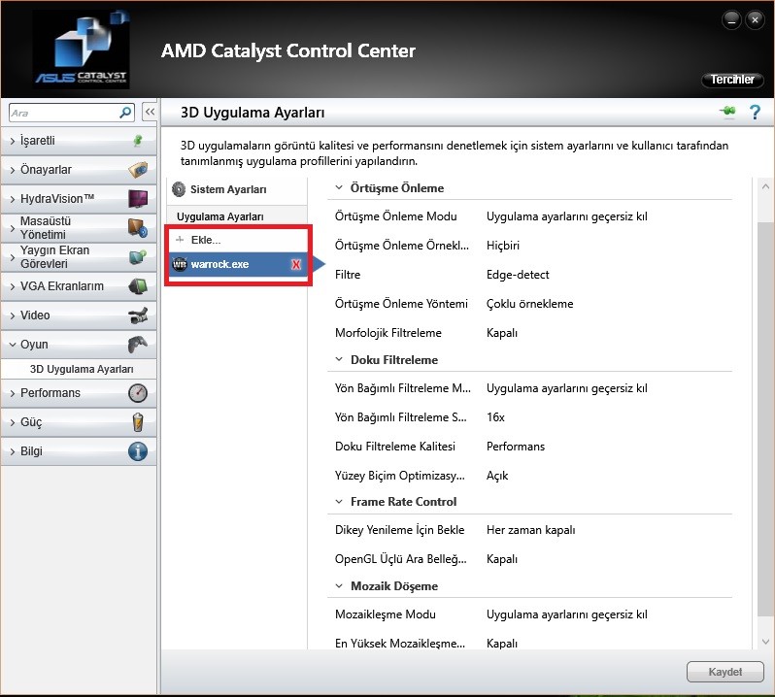Image resolution: width=775 pixels, height=697 pixels.
Task: Click the Tercihler button
Action: (x=732, y=80)
